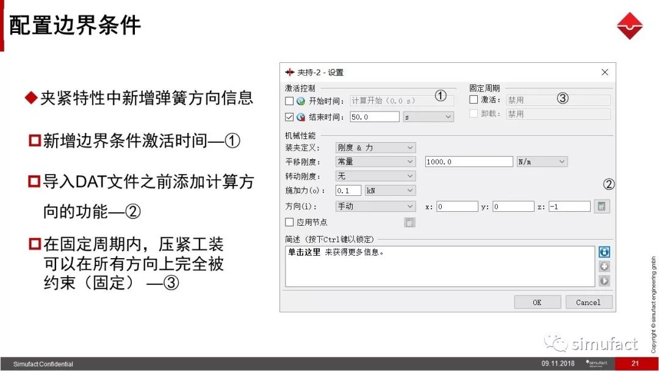Click the 计算开始 start time field
The image size is (659, 371).
402,101
